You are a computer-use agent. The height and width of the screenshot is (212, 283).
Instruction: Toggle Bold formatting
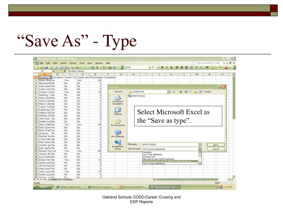click(162, 67)
